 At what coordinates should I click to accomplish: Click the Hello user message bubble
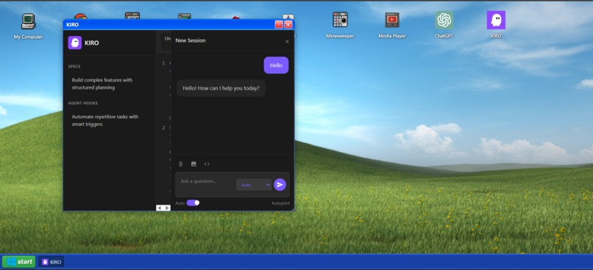point(276,65)
